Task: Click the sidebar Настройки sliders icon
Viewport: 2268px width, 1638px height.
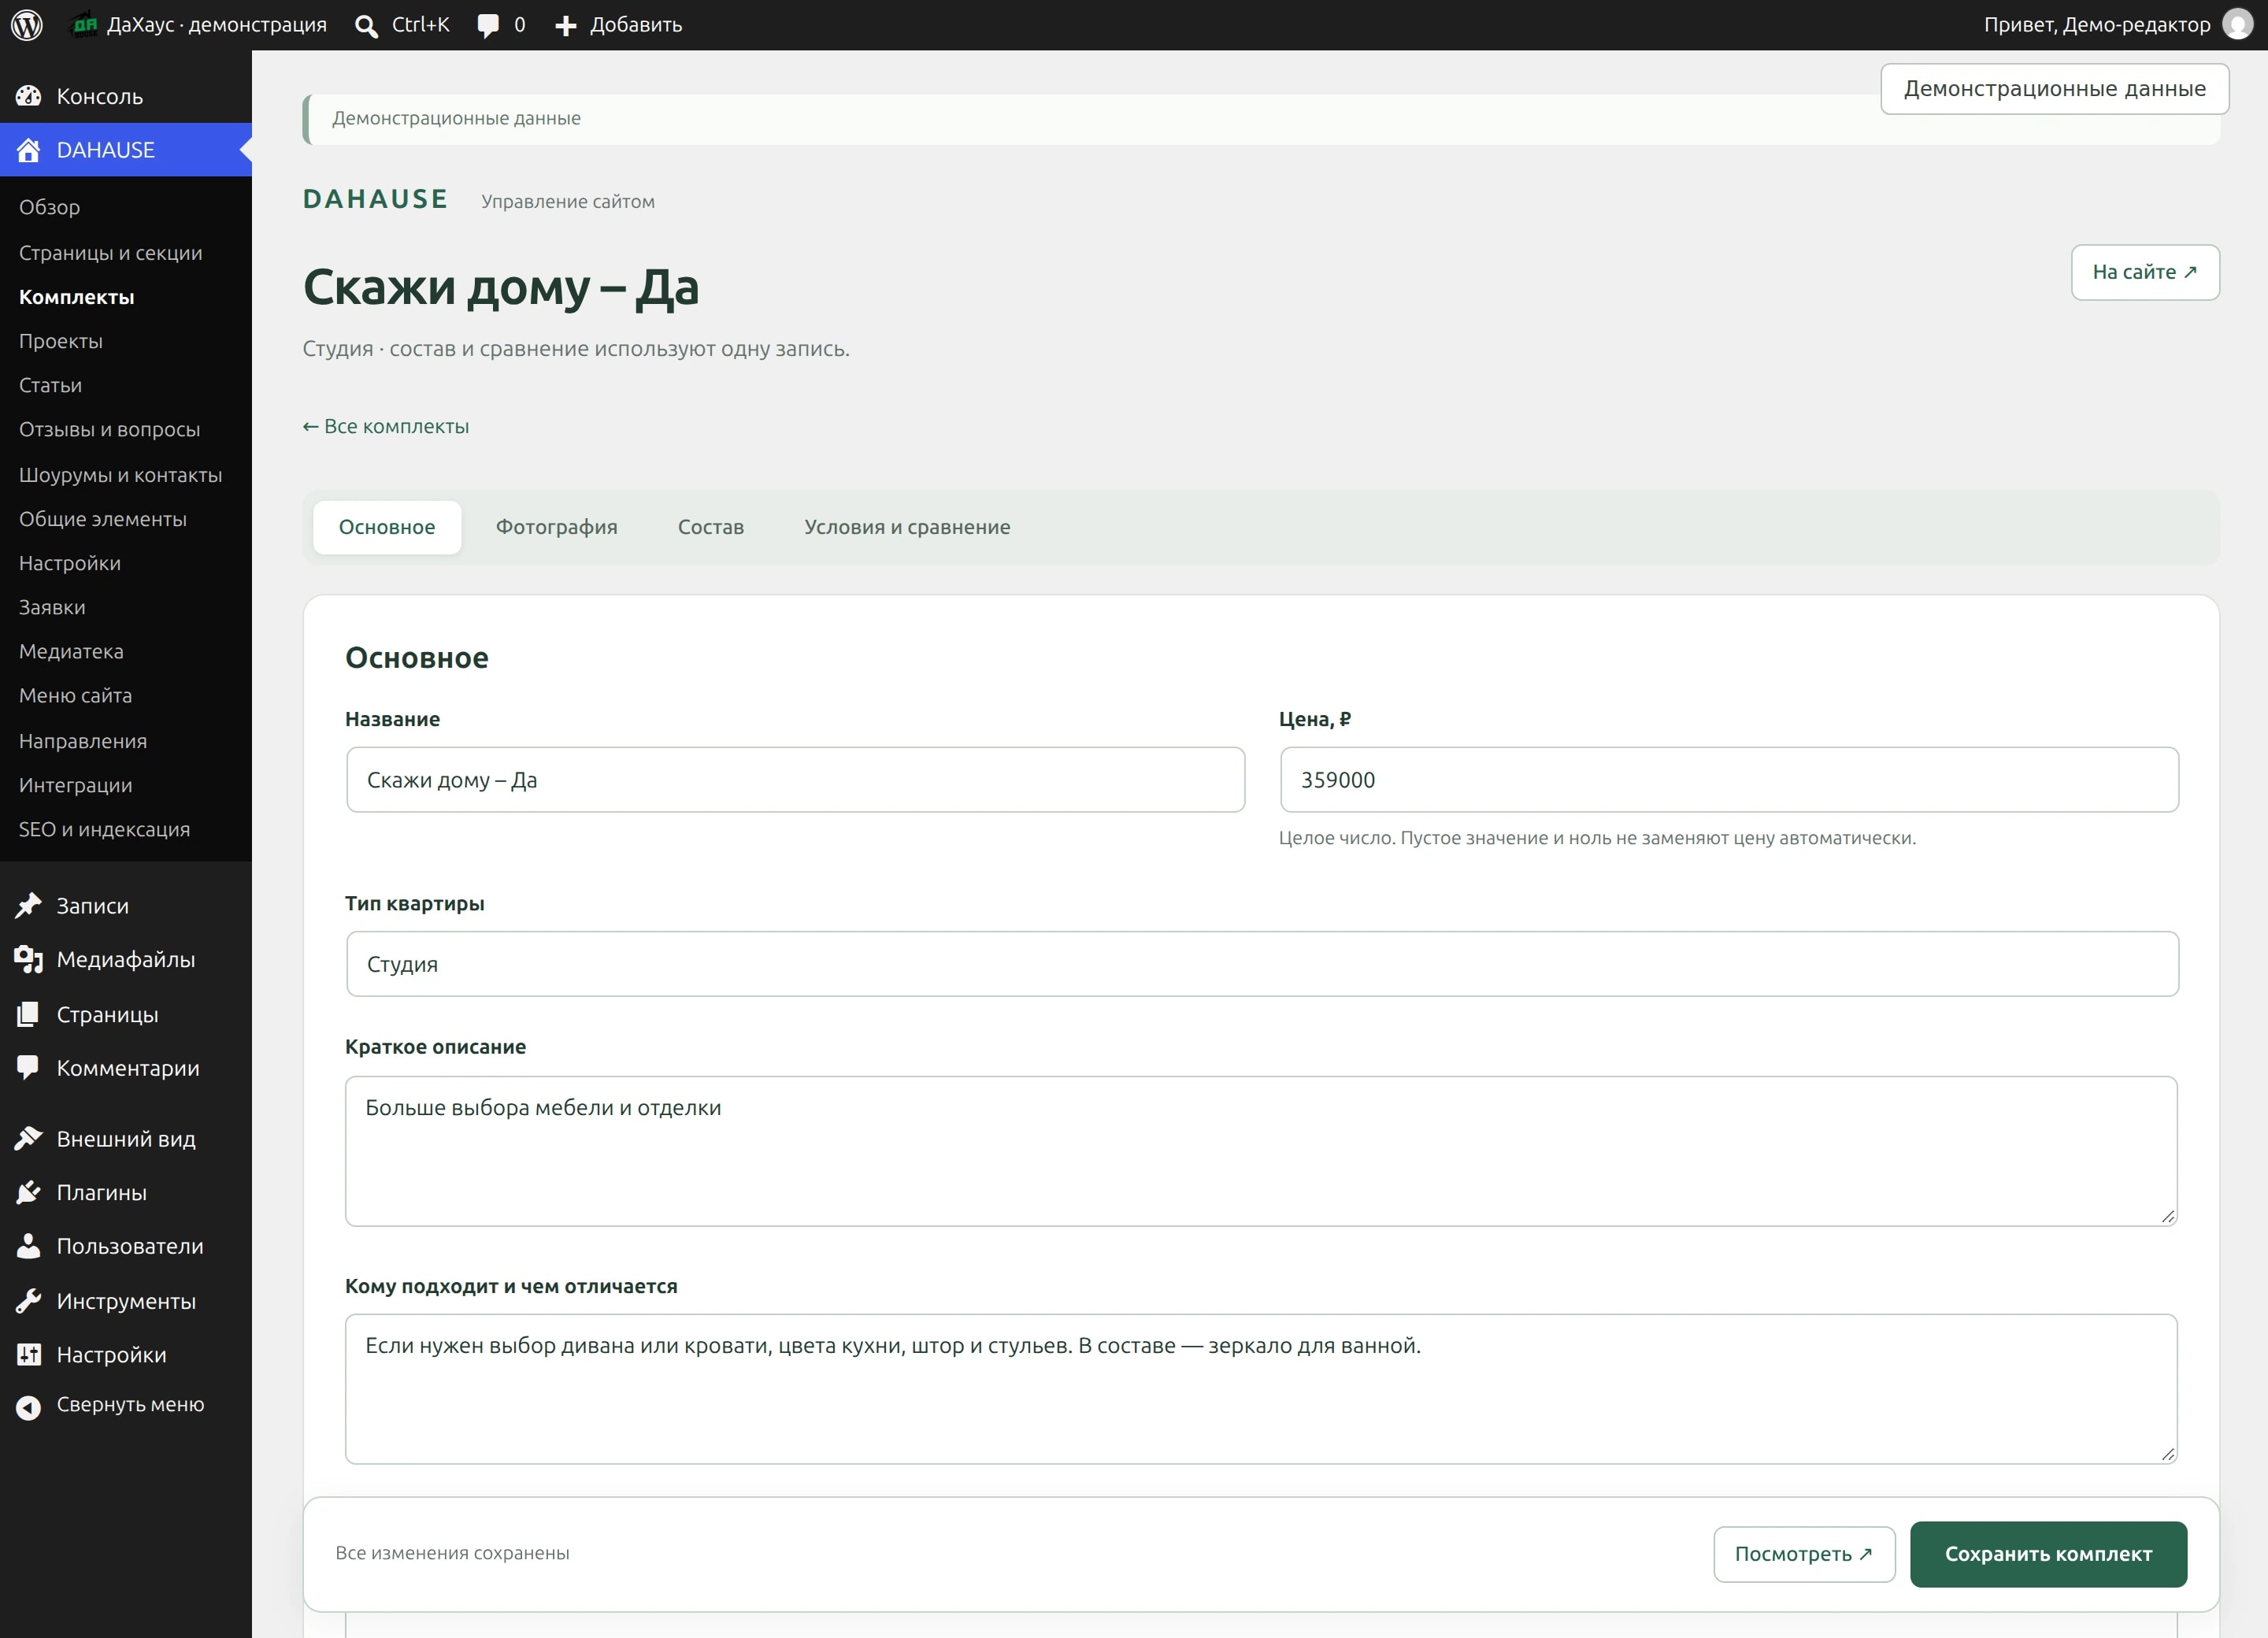Action: [x=28, y=1354]
